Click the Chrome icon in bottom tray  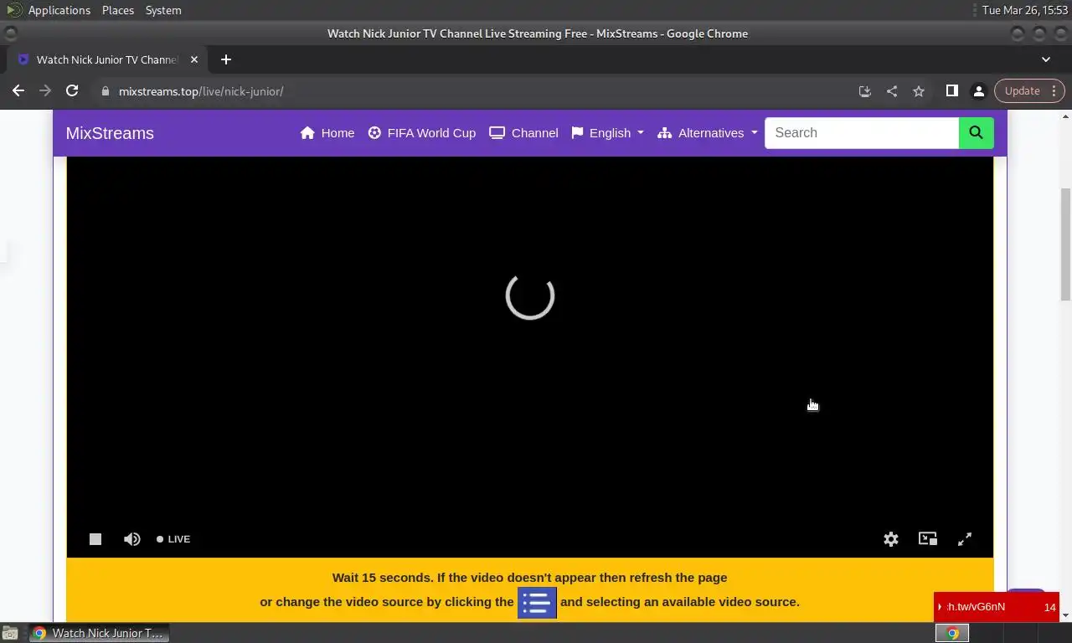952,633
